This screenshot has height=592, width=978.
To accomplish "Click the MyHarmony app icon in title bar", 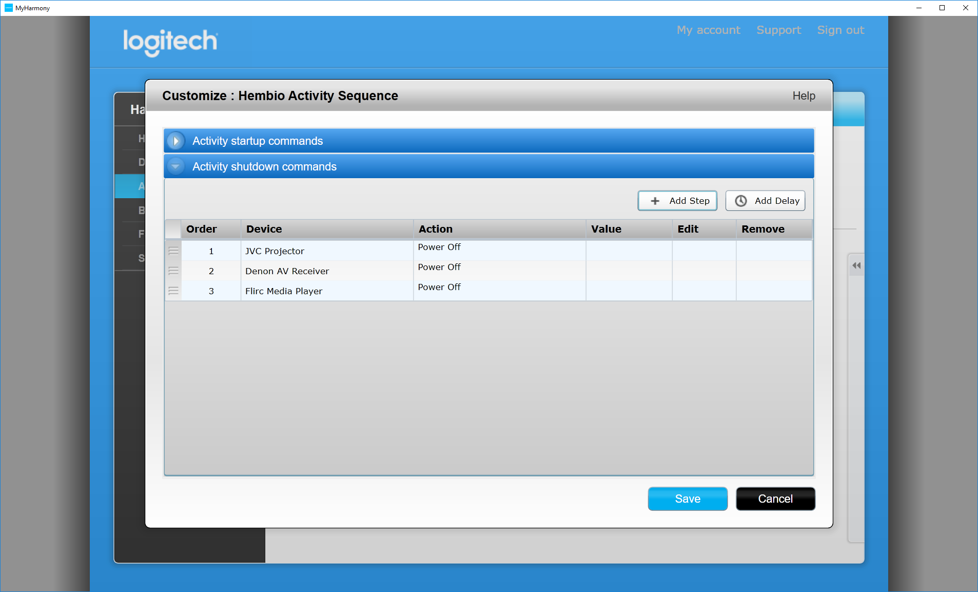I will pos(8,8).
